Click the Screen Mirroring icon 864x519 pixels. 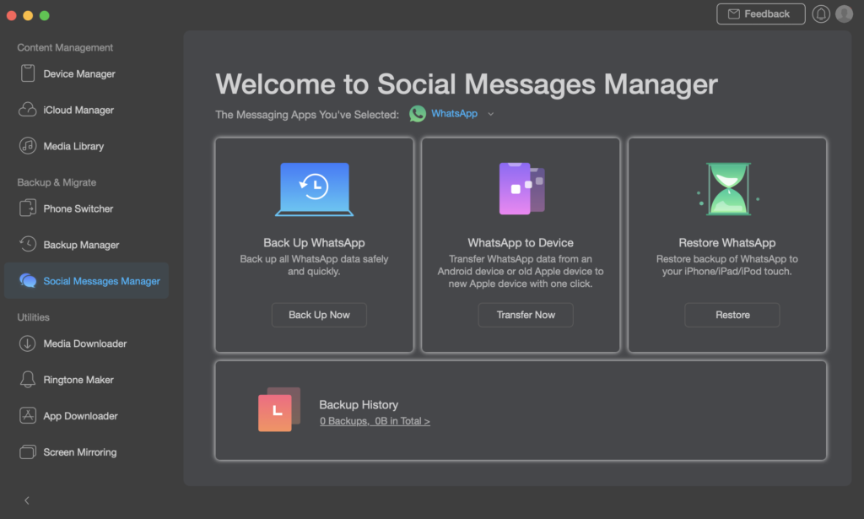28,452
